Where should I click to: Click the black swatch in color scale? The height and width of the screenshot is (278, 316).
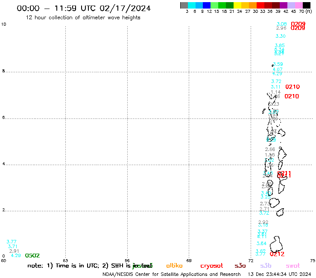(x=306, y=5)
